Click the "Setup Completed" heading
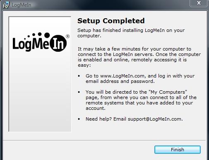Image resolution: width=209 pixels, height=160 pixels. (x=111, y=21)
